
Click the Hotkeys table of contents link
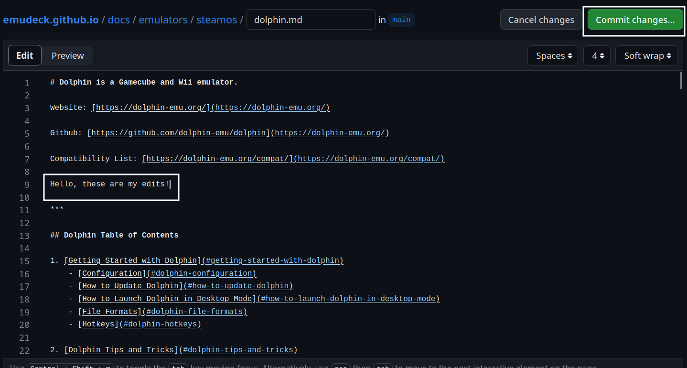pyautogui.click(x=99, y=324)
